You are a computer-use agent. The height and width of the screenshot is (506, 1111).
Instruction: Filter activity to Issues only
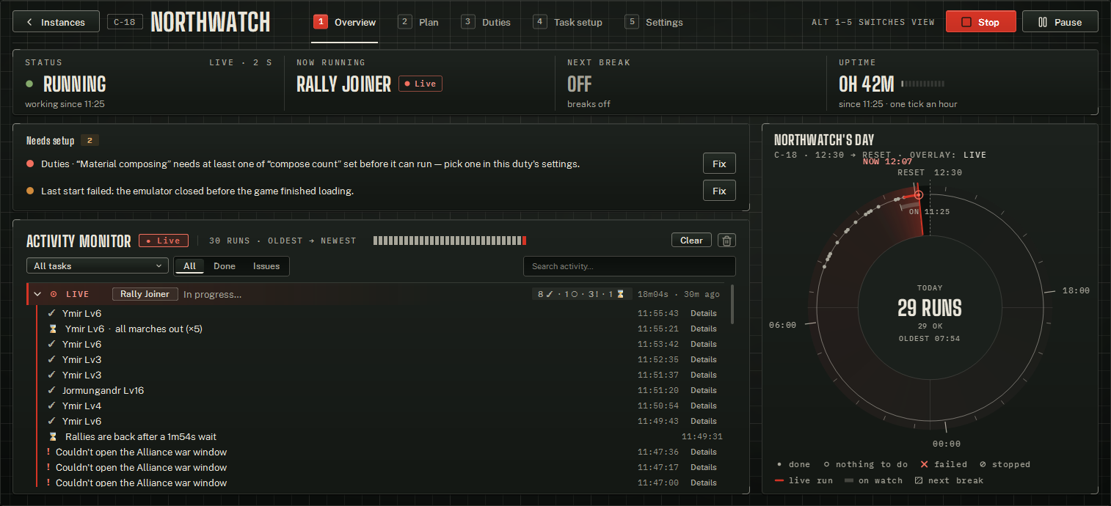pos(266,266)
